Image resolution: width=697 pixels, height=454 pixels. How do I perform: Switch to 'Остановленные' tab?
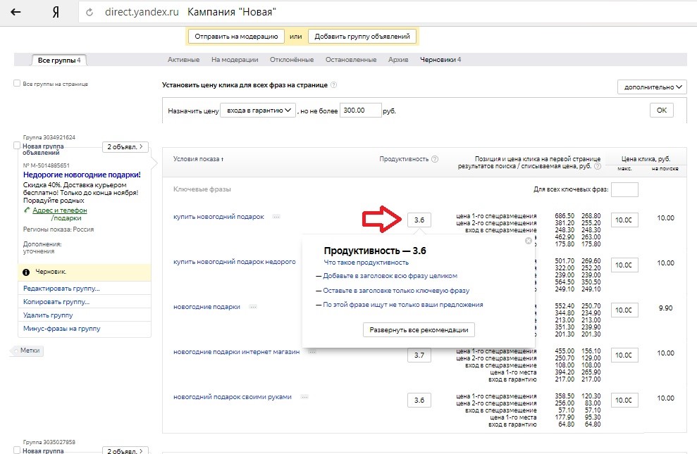pos(351,59)
